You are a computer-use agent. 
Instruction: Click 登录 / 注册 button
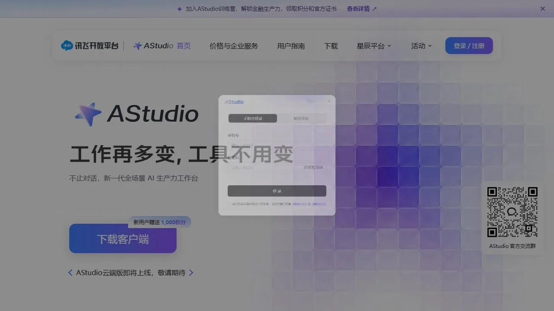pyautogui.click(x=469, y=45)
